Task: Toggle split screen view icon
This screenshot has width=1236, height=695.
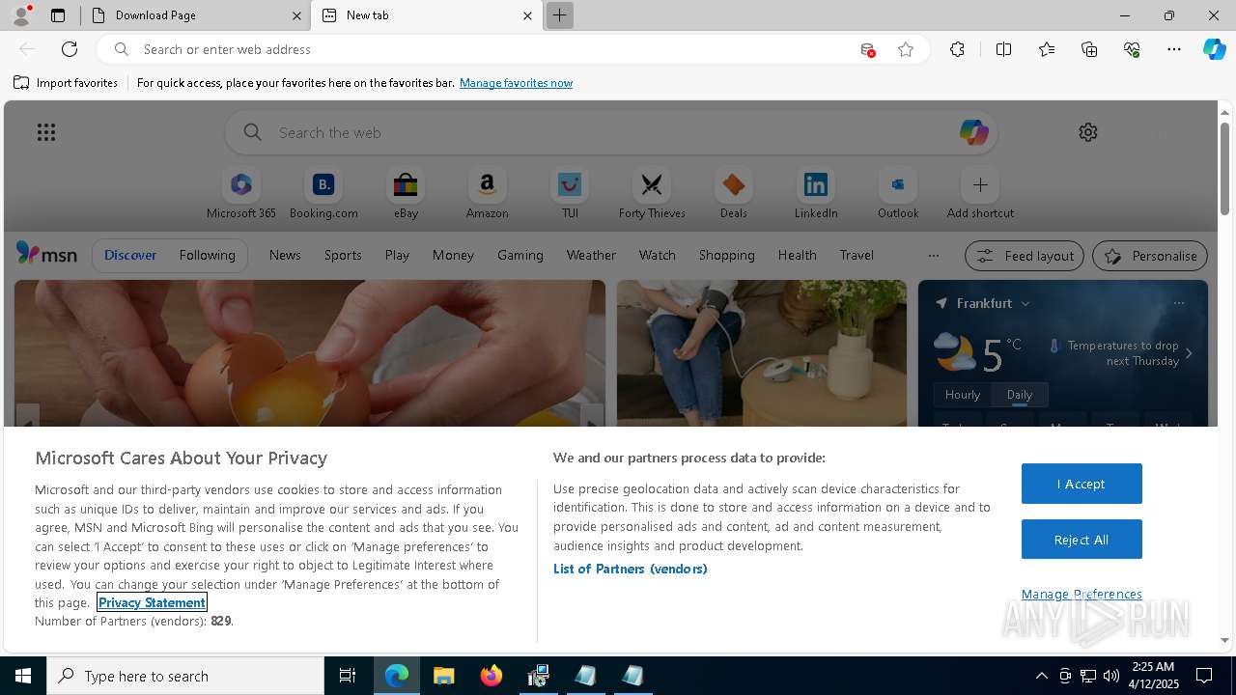Action: click(1003, 49)
